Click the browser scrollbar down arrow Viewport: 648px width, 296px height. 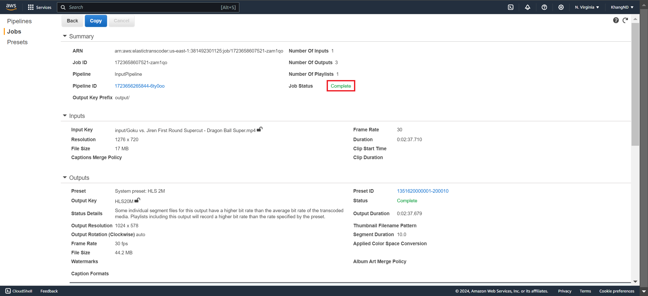point(644,291)
